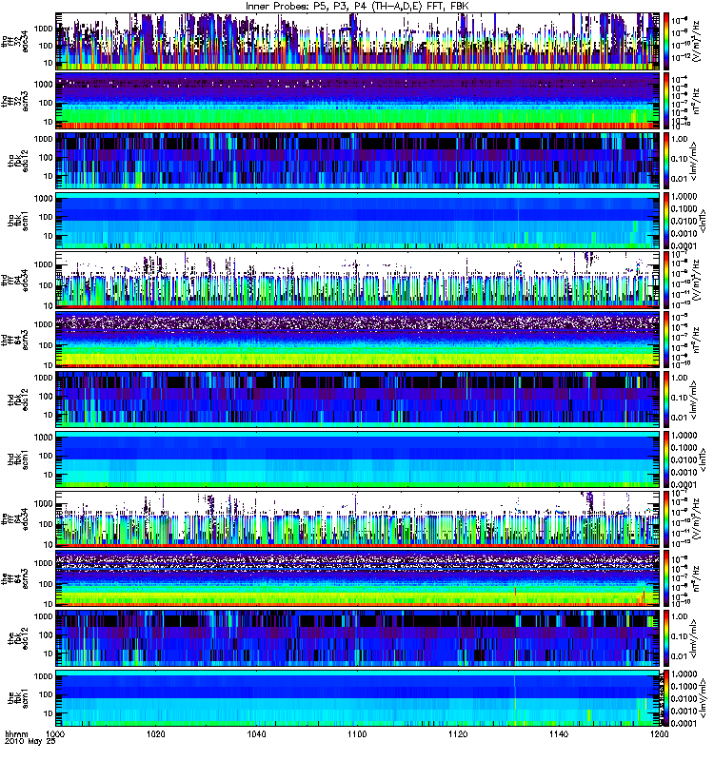Select the the fff 64 edc34 spectrogram panel

pyautogui.click(x=358, y=518)
